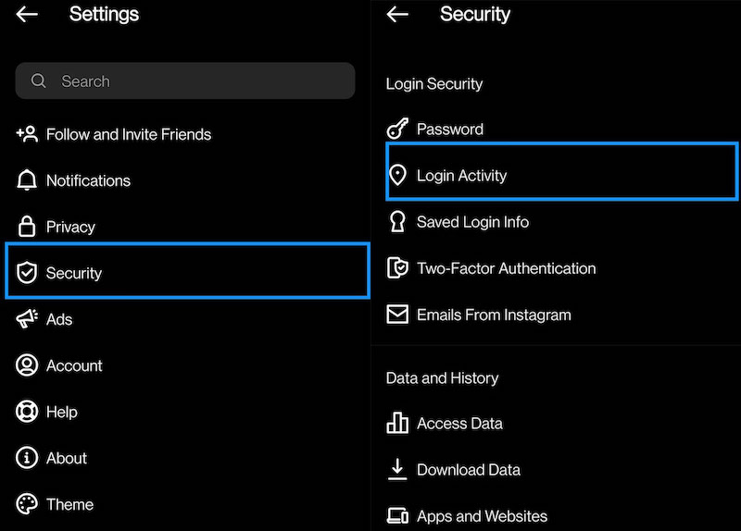Open the Account settings
Screen dimensions: 741x531
click(74, 365)
